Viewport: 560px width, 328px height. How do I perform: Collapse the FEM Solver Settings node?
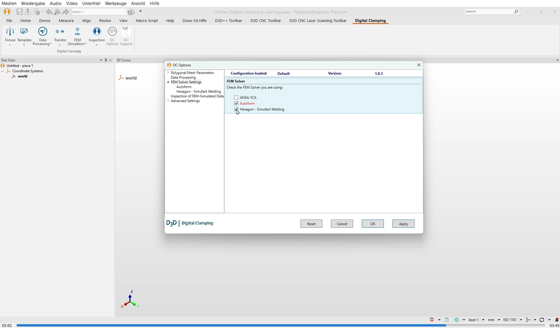[168, 82]
